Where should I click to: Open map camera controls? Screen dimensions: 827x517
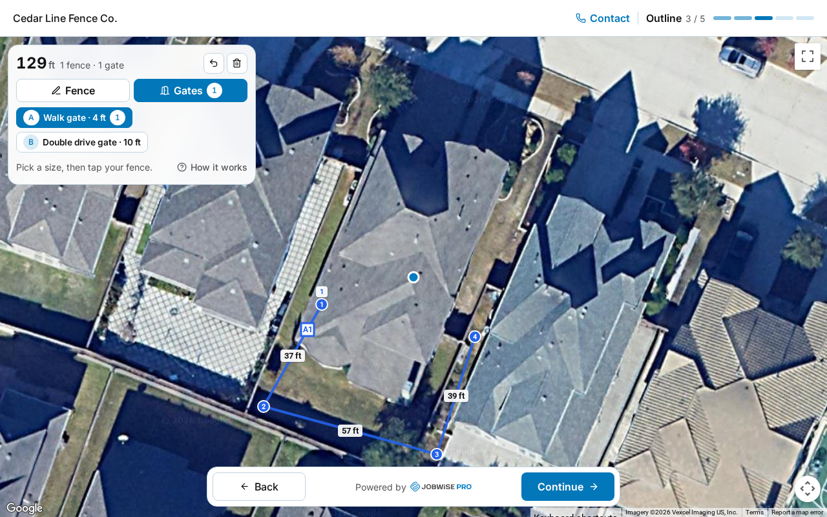pyautogui.click(x=808, y=489)
